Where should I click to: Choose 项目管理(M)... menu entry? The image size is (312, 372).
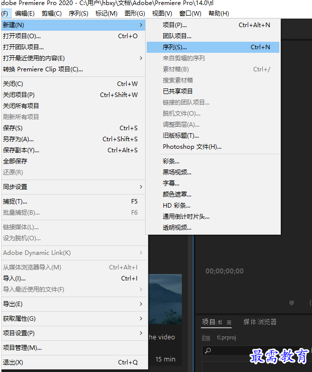(73, 348)
